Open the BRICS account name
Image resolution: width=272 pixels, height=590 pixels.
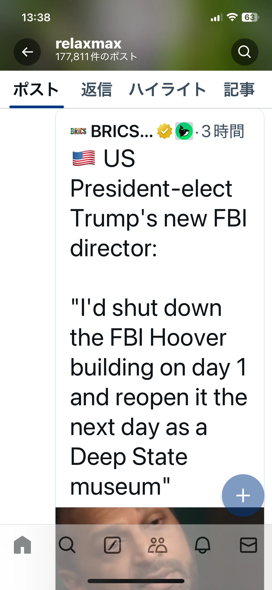(x=122, y=131)
